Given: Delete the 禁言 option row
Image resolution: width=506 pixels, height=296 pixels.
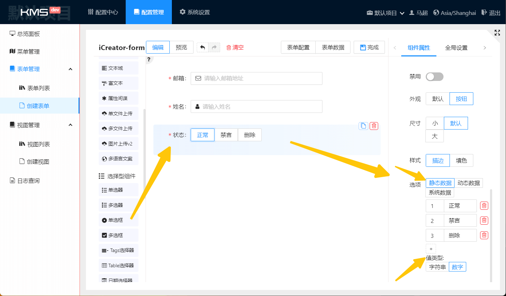Looking at the screenshot, I should coord(484,220).
